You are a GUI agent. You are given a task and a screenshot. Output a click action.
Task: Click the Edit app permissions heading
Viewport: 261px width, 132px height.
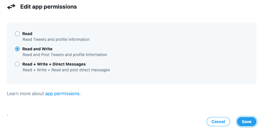(x=49, y=7)
